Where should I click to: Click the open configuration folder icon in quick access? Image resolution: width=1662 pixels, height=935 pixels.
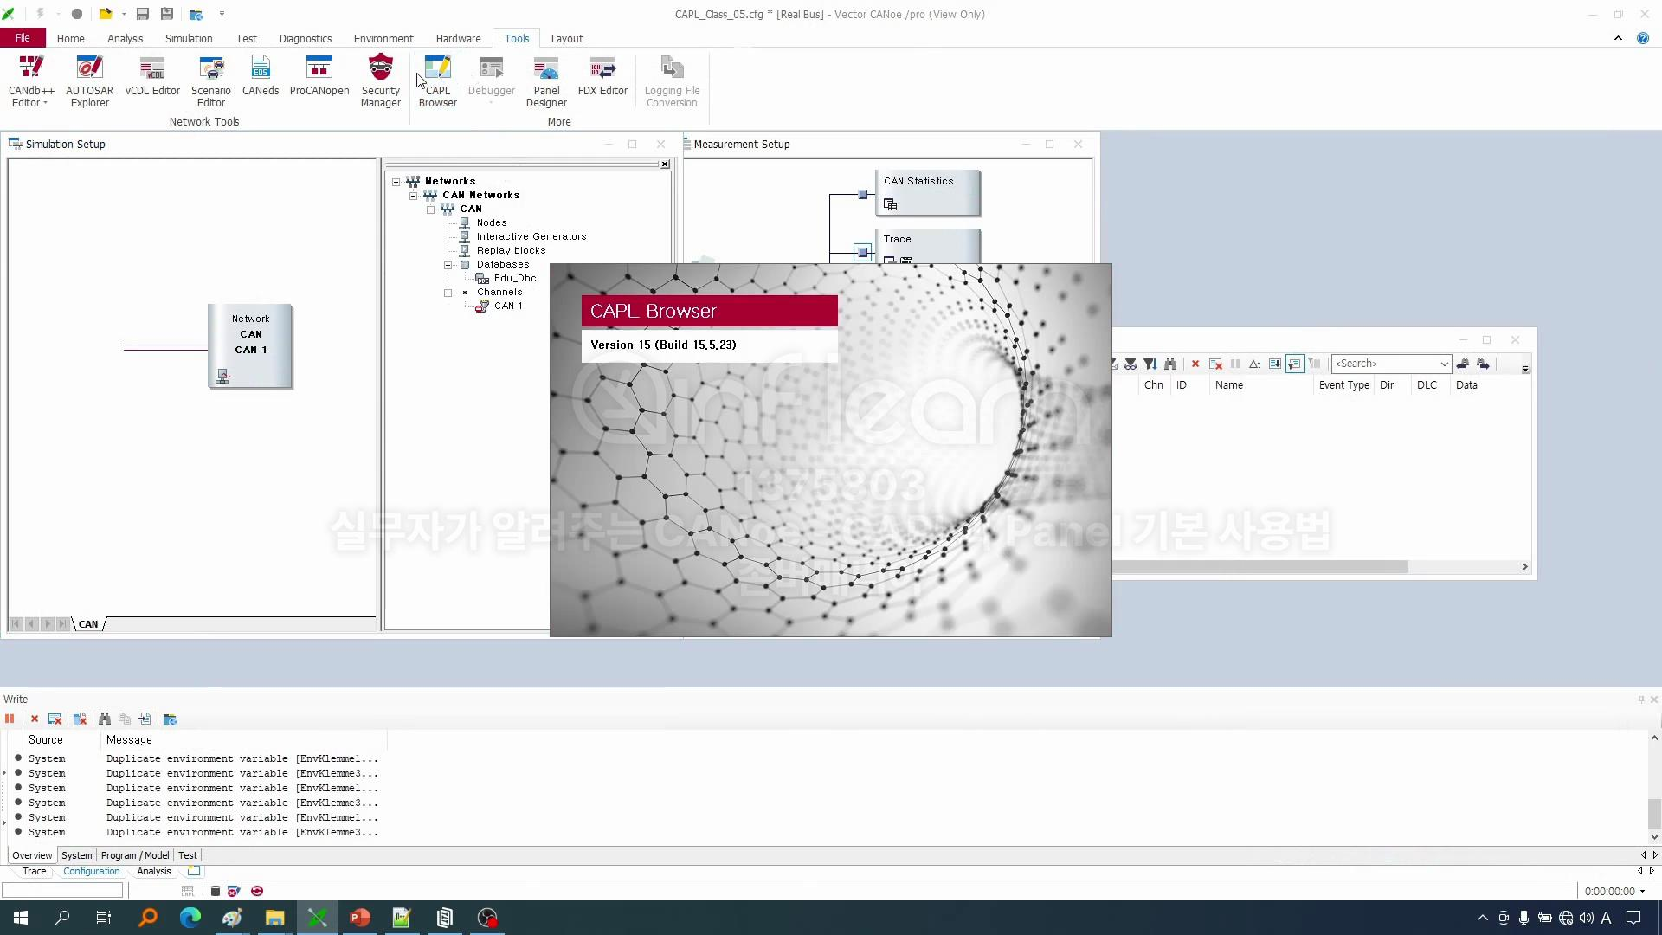[x=106, y=14]
